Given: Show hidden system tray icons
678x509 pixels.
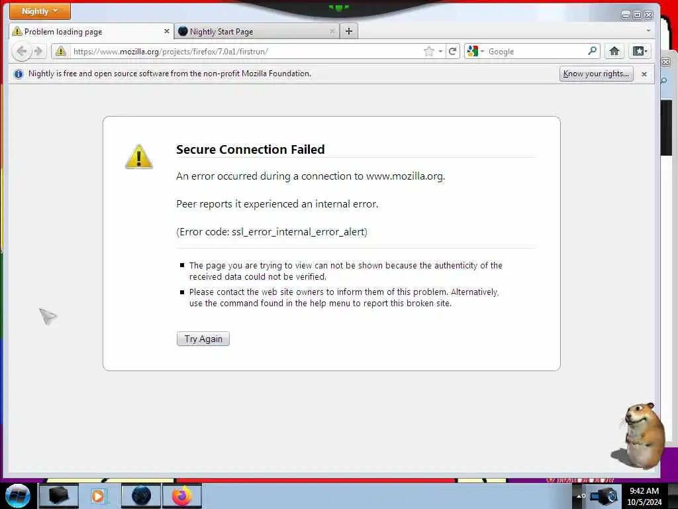Looking at the screenshot, I should tap(580, 496).
